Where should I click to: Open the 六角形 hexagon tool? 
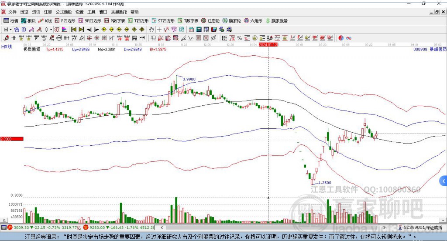[253, 21]
